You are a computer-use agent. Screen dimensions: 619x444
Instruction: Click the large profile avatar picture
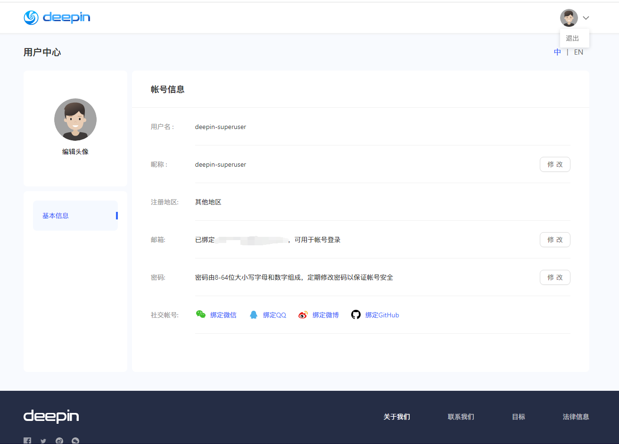[x=75, y=120]
